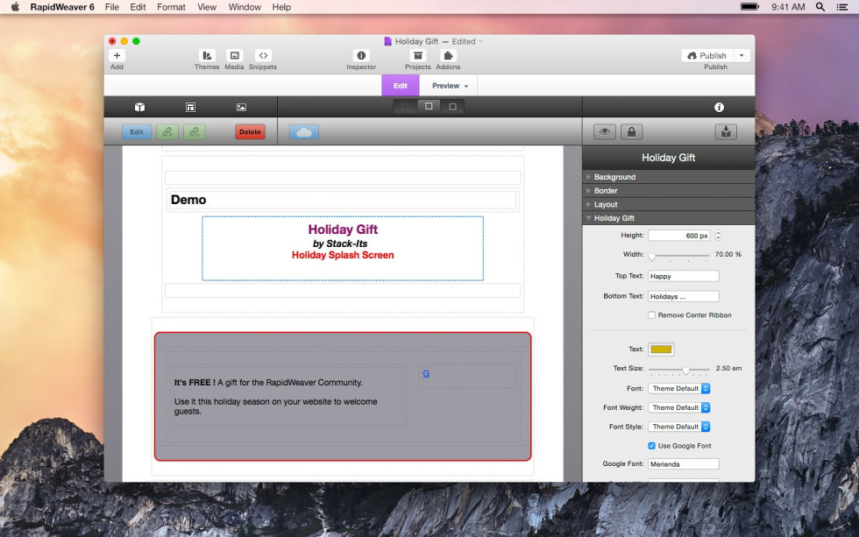The width and height of the screenshot is (859, 537).
Task: Open the File menu
Action: tap(112, 7)
